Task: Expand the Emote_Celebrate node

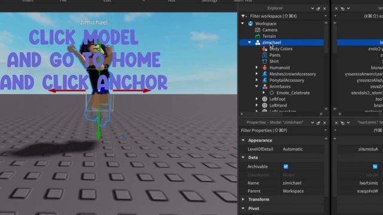Action: pos(263,93)
